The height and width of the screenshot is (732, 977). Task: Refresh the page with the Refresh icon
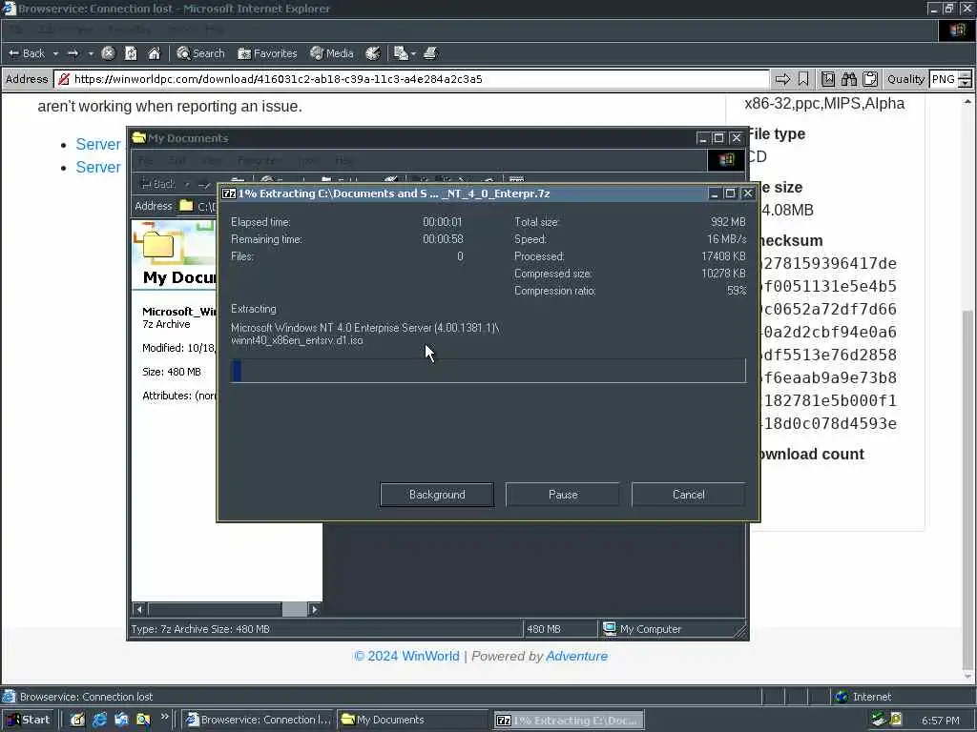click(131, 53)
